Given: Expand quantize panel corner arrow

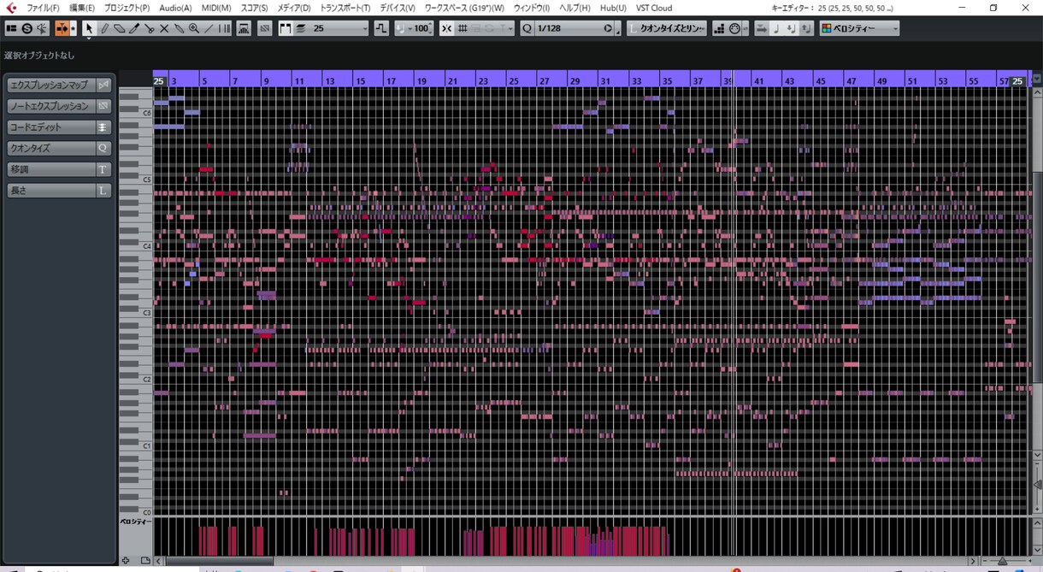Looking at the screenshot, I should click(619, 32).
